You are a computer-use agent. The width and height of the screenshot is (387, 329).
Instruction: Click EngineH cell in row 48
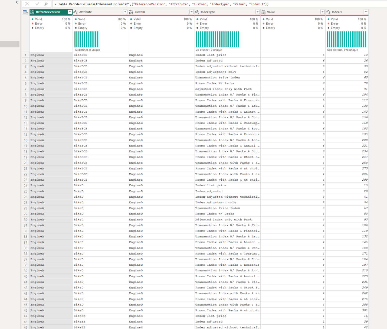click(x=161, y=322)
